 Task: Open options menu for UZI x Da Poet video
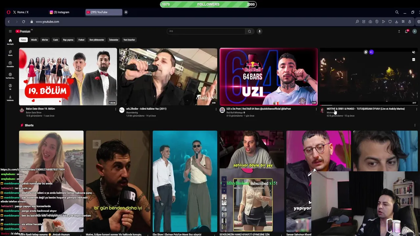[x=316, y=109]
